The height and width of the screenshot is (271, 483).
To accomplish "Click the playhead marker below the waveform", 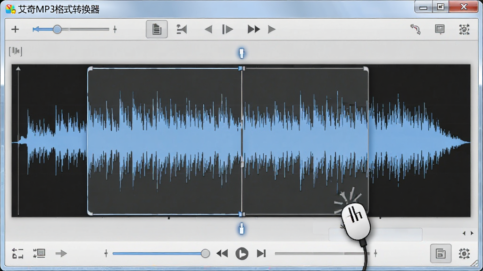I will (241, 229).
